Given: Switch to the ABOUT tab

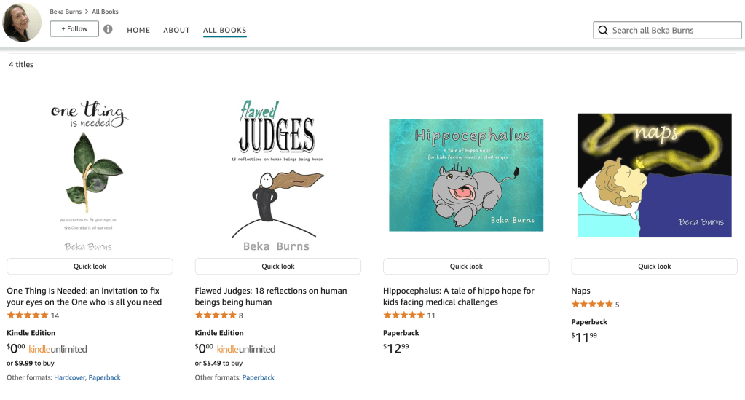Looking at the screenshot, I should tap(176, 30).
